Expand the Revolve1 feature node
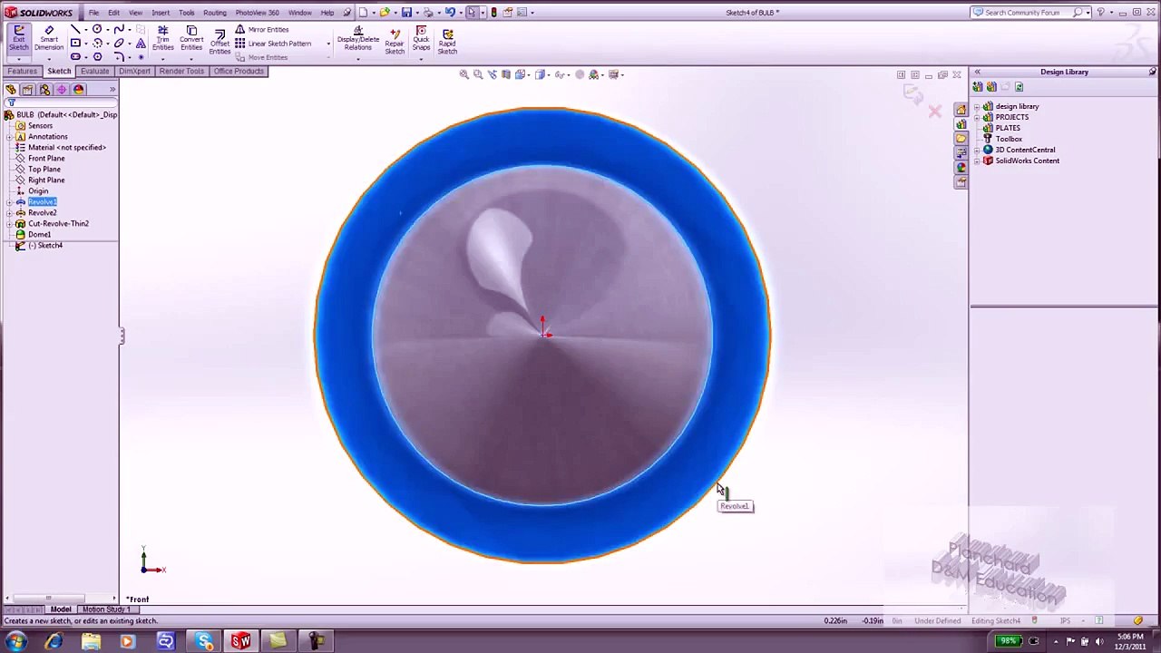Screen dimensions: 1161x653 pyautogui.click(x=9, y=202)
